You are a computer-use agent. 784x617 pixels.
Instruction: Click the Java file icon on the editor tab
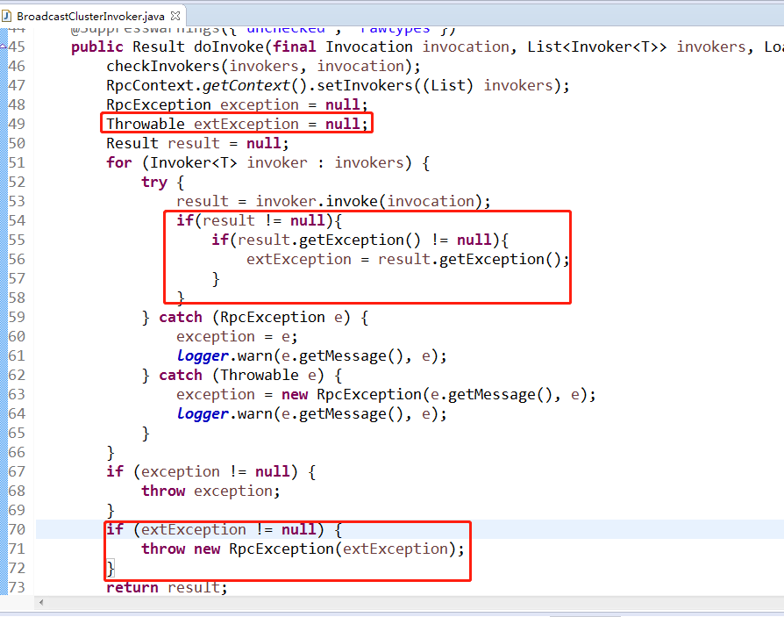point(11,14)
